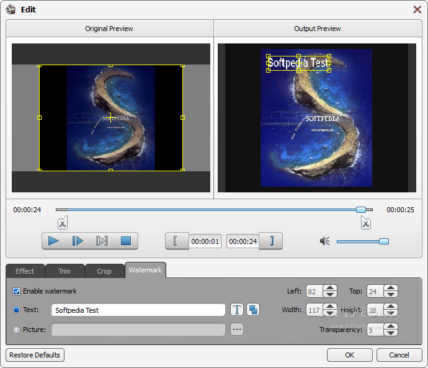Click the Output Preview header
The height and width of the screenshot is (368, 428).
(318, 29)
